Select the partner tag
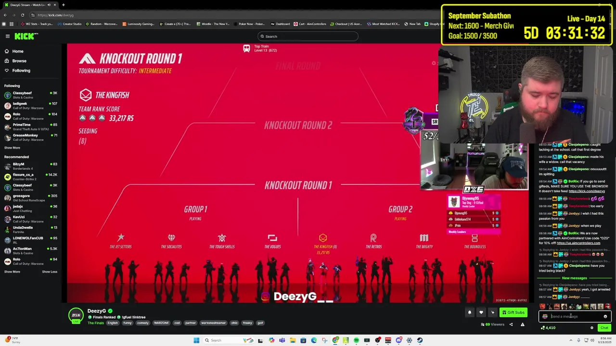616x346 pixels. 191,323
